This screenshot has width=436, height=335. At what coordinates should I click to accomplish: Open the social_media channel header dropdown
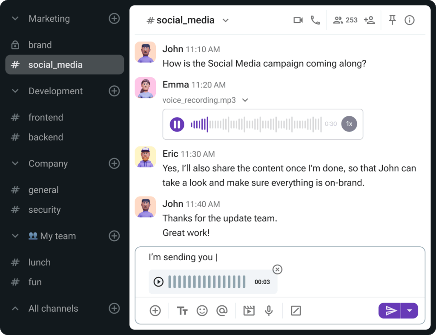coord(226,20)
